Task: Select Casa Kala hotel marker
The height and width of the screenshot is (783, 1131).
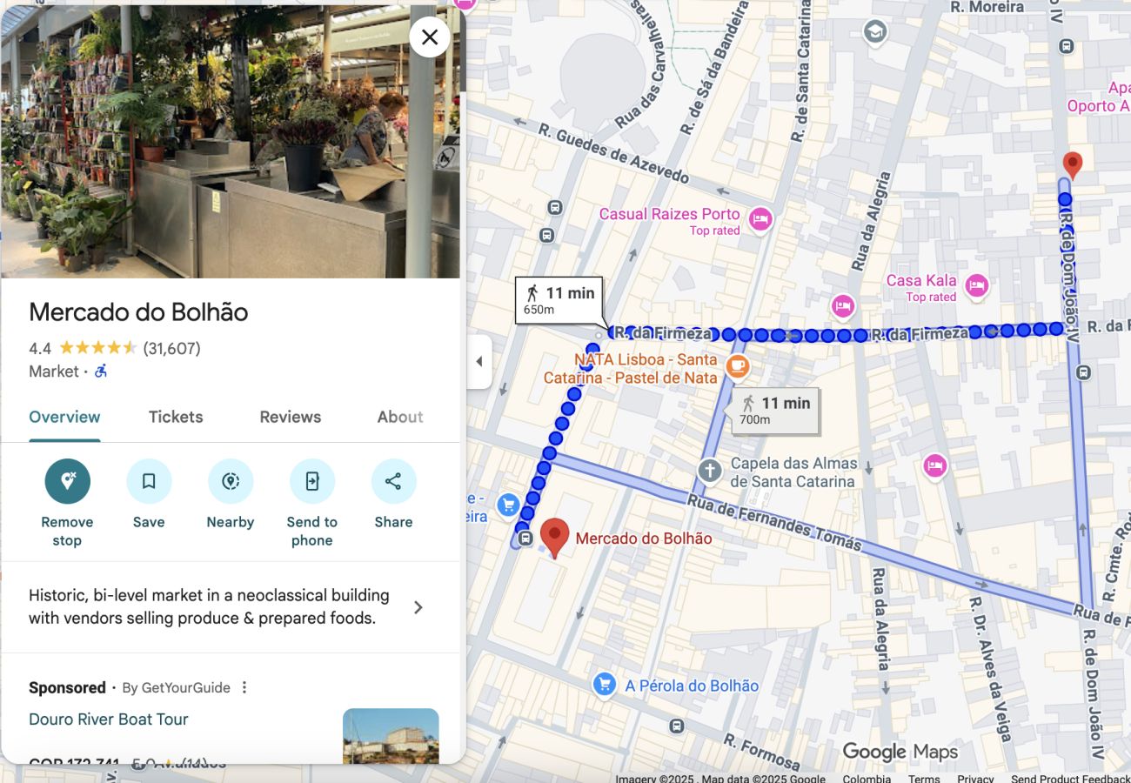Action: click(976, 285)
